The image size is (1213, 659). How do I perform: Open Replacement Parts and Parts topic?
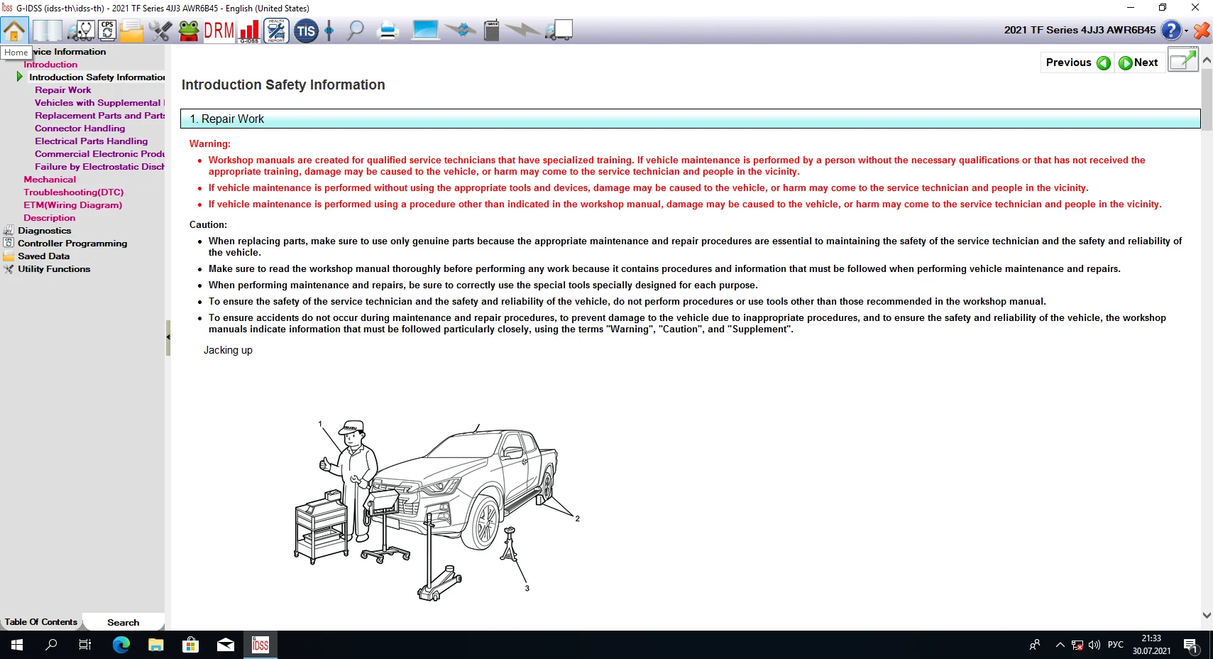[99, 116]
